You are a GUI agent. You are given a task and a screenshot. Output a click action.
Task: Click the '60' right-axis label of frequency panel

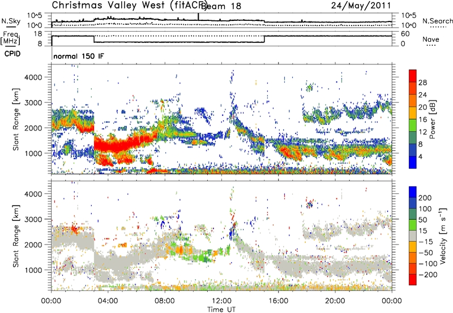pyautogui.click(x=405, y=34)
